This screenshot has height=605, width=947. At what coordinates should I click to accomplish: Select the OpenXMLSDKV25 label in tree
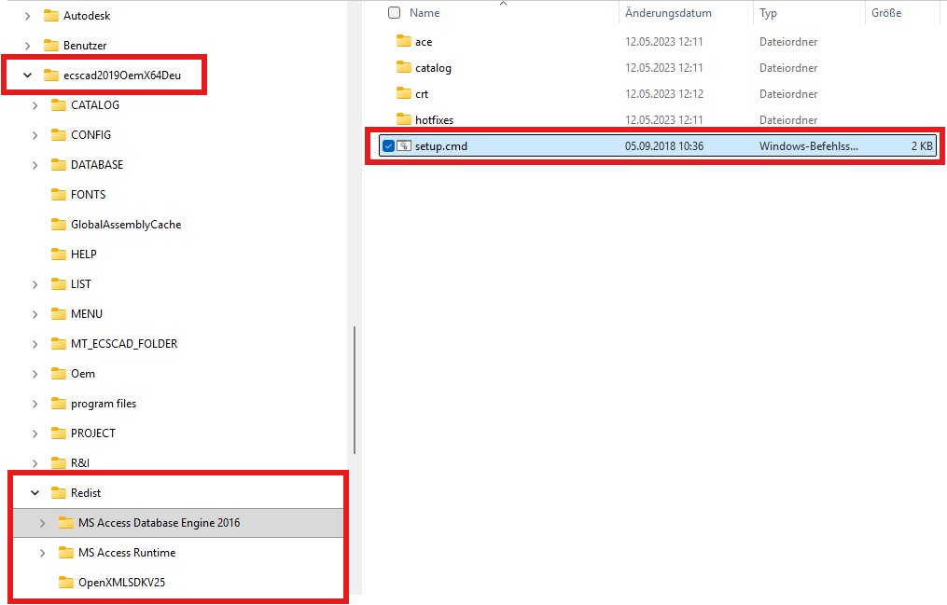pyautogui.click(x=121, y=582)
